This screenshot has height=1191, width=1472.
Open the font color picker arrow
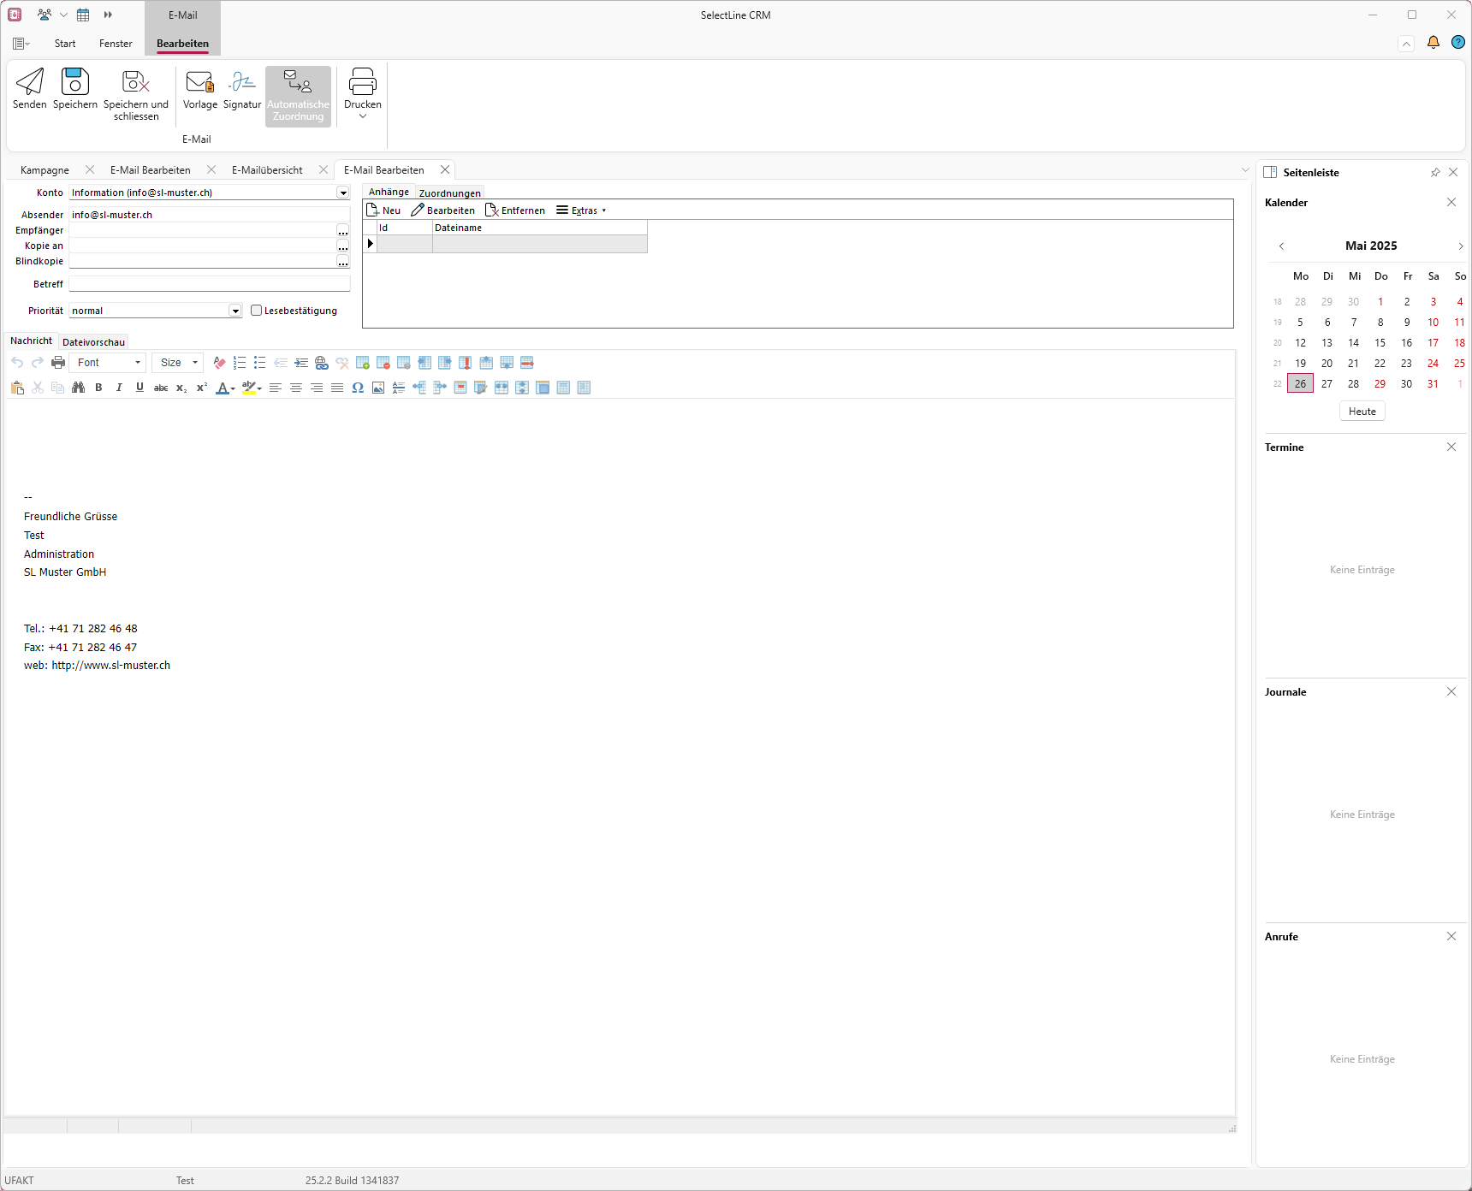[x=233, y=388]
